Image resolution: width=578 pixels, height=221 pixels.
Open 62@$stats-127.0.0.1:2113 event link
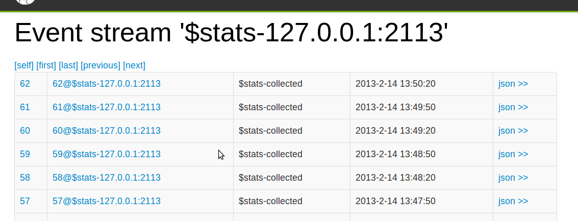(x=107, y=84)
